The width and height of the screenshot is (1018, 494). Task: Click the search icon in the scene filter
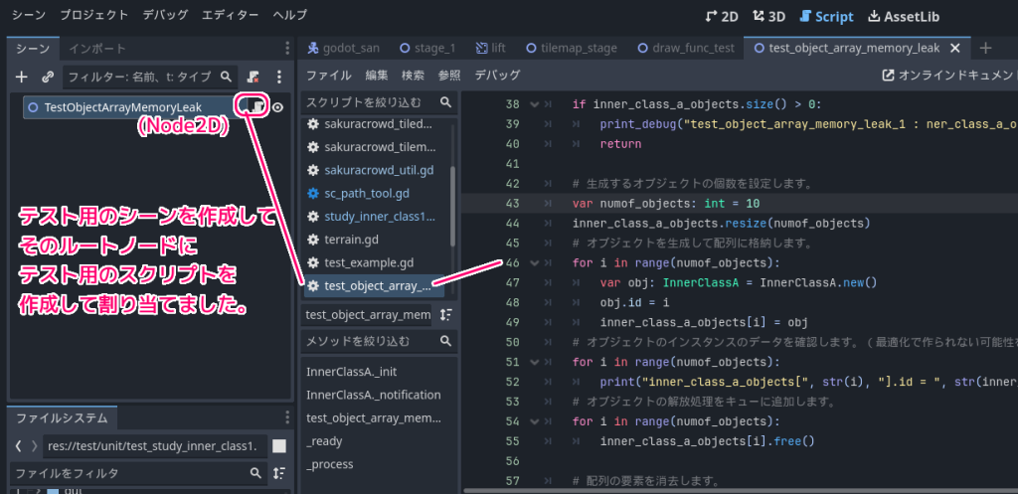point(226,77)
